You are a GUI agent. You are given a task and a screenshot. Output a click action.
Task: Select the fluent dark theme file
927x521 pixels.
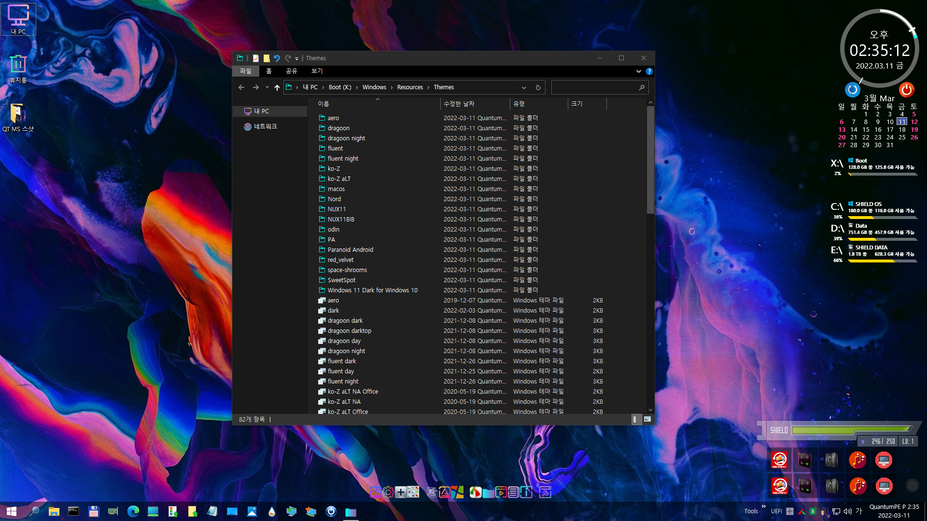coord(341,361)
